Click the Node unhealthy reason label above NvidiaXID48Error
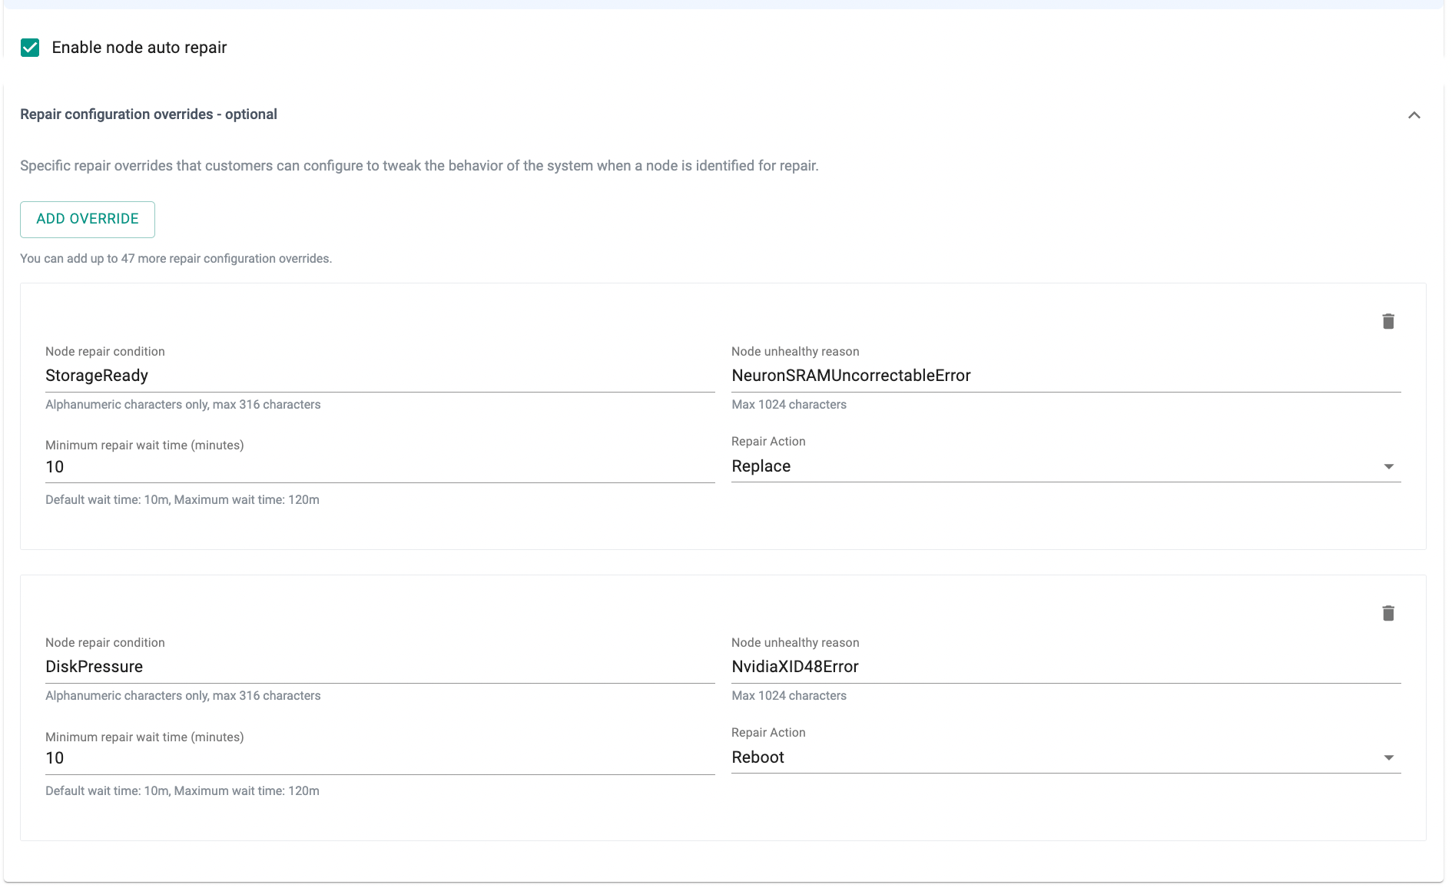 coord(795,643)
